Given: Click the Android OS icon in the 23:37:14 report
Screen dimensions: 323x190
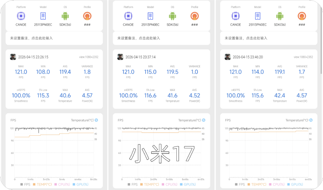Looking at the screenshot, I should [x=172, y=16].
